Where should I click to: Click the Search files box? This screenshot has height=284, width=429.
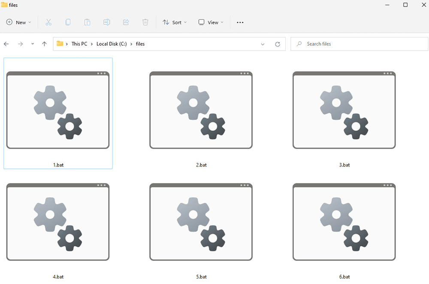360,44
